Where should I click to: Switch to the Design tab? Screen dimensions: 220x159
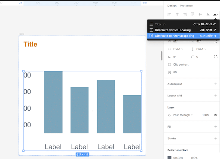(x=172, y=6)
